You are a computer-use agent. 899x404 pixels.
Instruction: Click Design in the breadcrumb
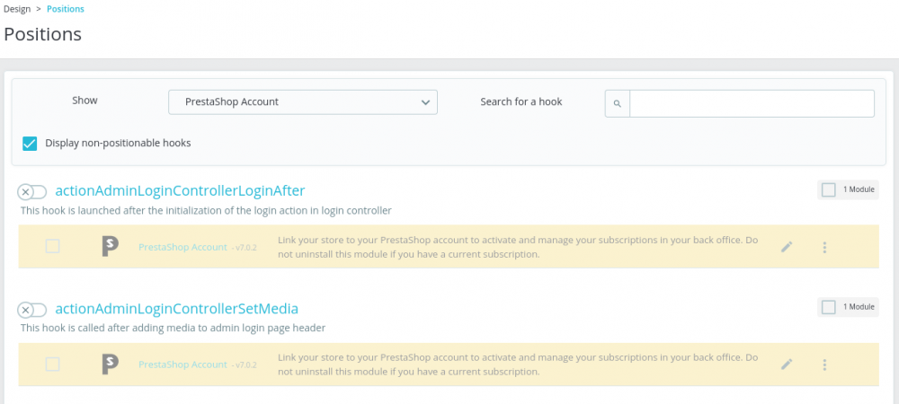click(x=19, y=9)
